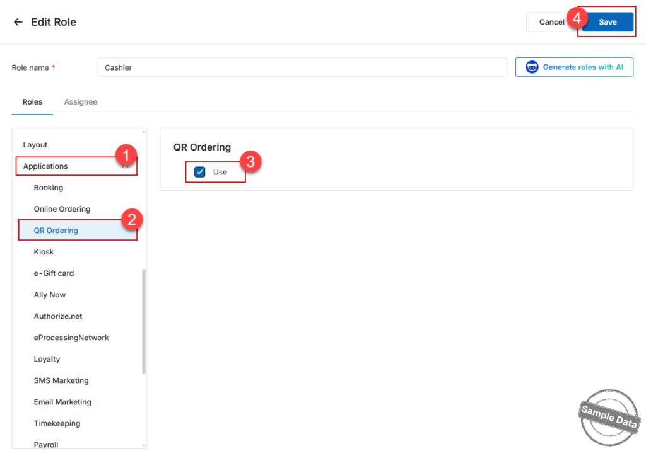Click the Role name input field

[302, 67]
